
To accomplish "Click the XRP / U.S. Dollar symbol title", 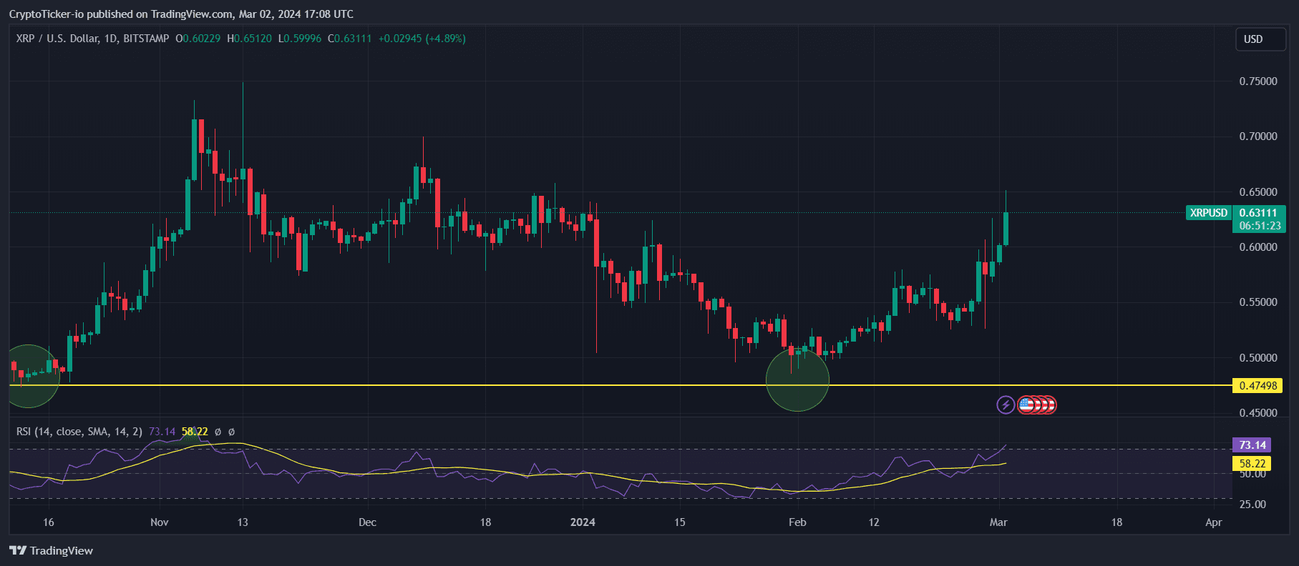I will [x=92, y=39].
